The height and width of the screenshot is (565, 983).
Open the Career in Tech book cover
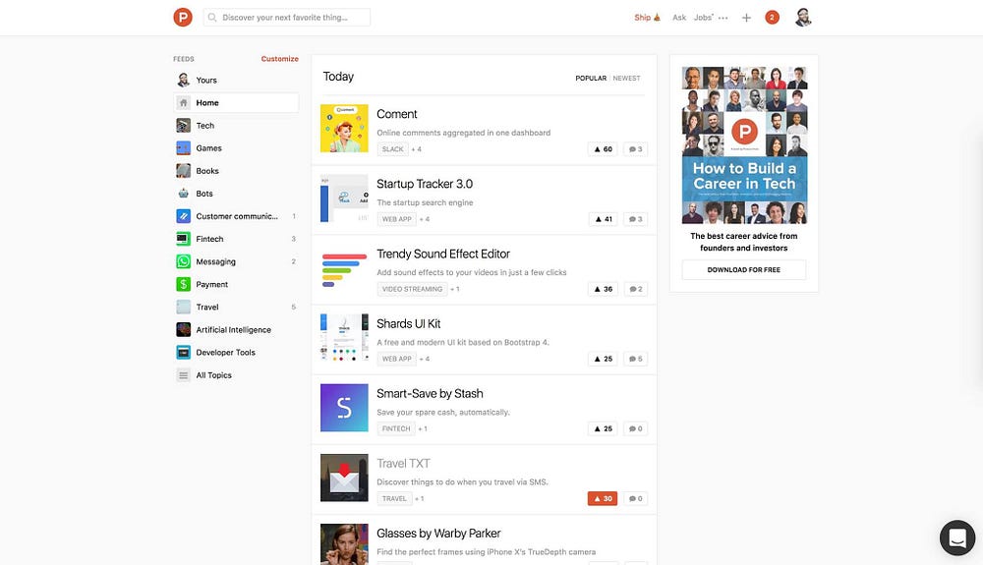744,145
